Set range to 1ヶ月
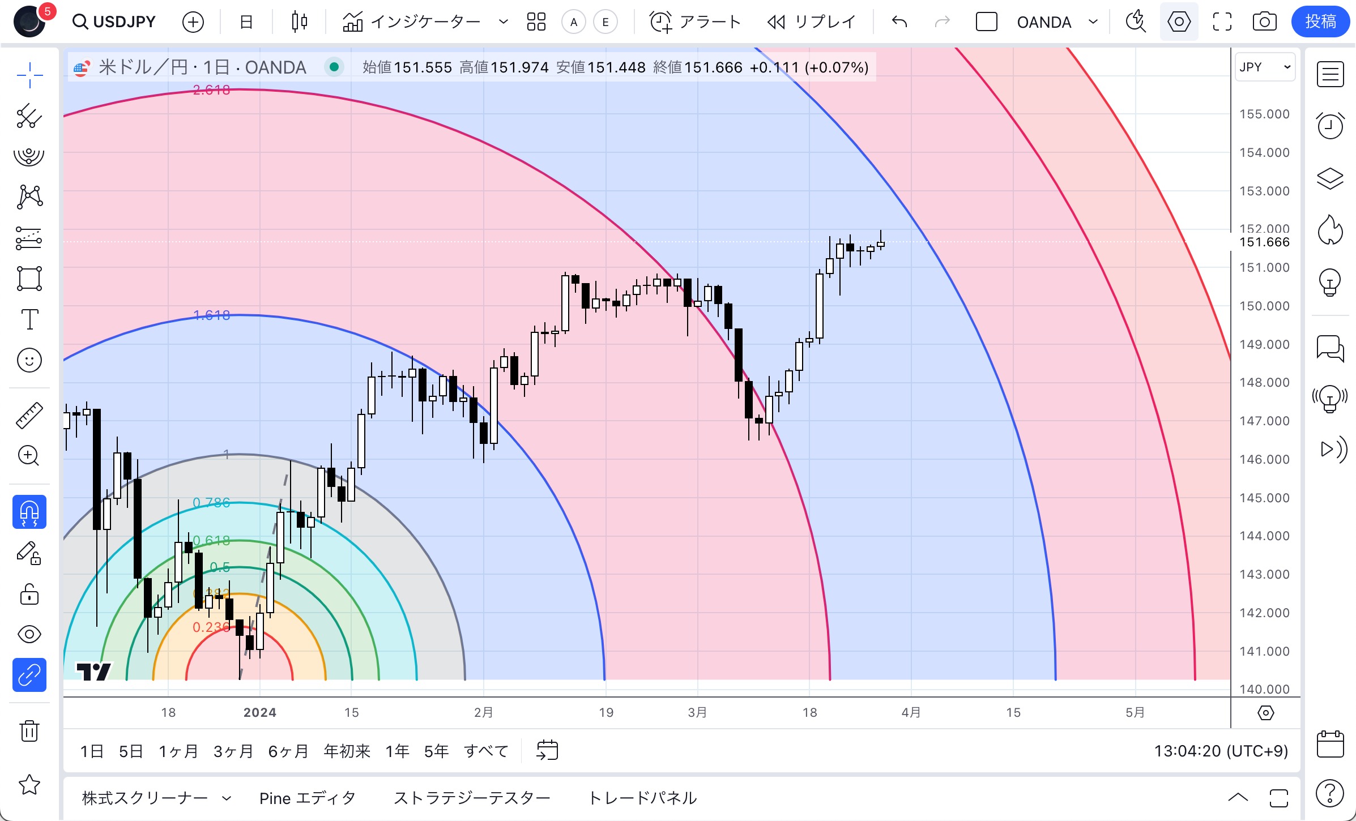Image resolution: width=1356 pixels, height=821 pixels. pyautogui.click(x=178, y=751)
